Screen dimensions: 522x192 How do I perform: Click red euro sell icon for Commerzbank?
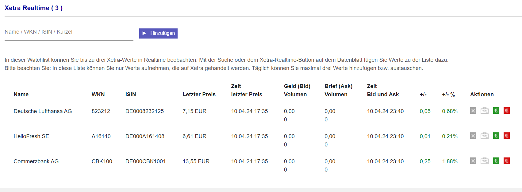(506, 161)
